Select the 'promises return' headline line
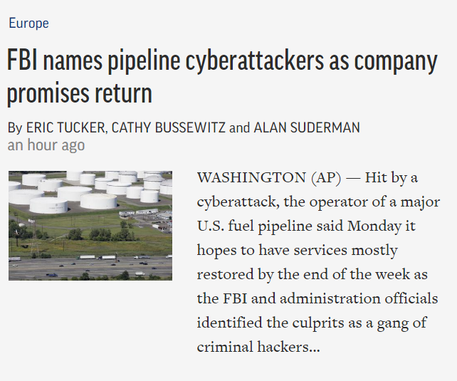 point(80,93)
